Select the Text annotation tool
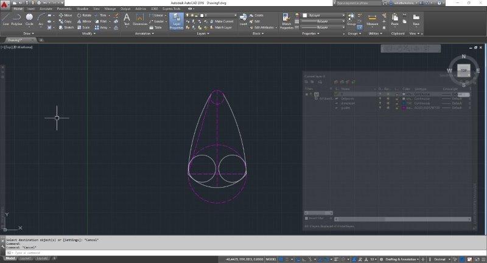 (127, 19)
